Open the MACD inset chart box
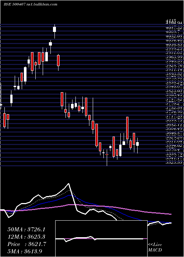184x257 pixels. tap(101, 239)
